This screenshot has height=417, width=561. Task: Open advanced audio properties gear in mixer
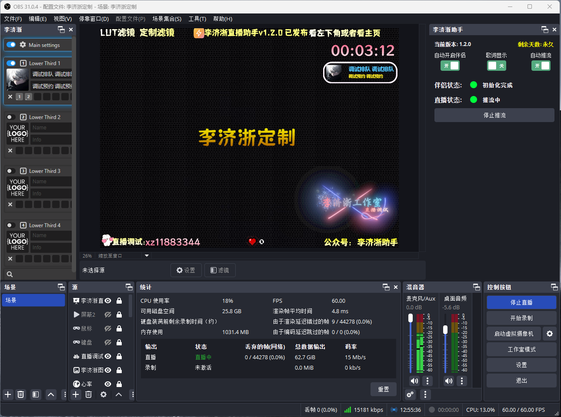point(410,394)
